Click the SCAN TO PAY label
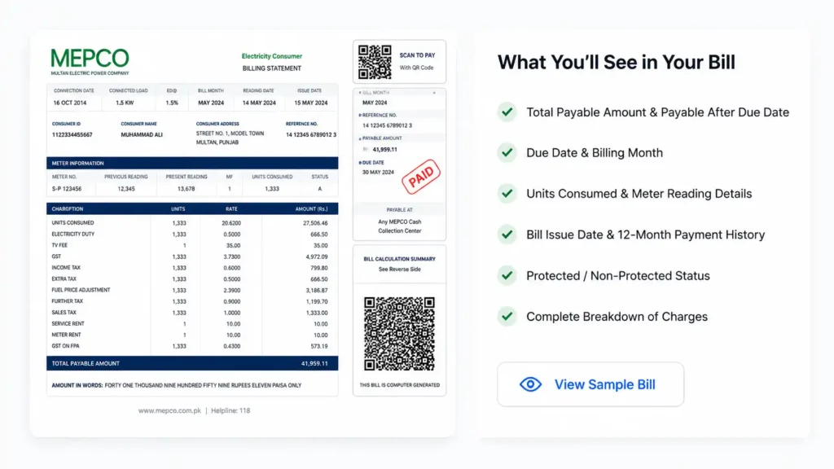This screenshot has width=834, height=469. (417, 55)
